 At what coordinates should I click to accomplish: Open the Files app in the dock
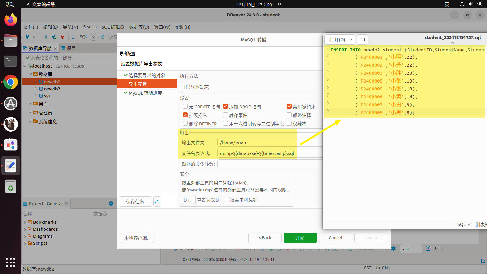[11, 40]
